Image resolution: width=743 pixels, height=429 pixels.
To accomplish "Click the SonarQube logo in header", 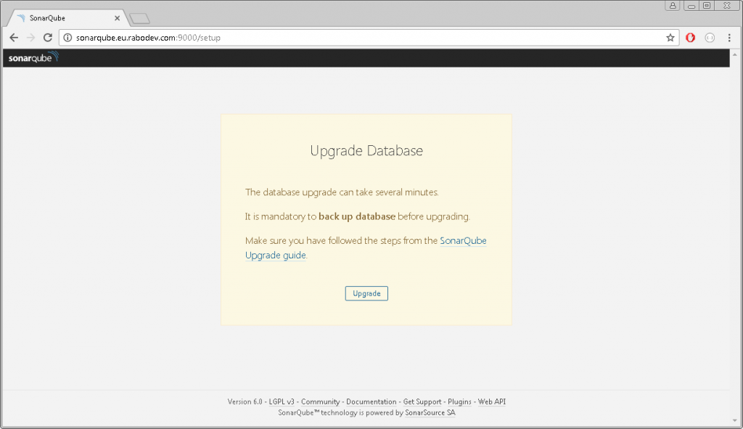I will (33, 57).
